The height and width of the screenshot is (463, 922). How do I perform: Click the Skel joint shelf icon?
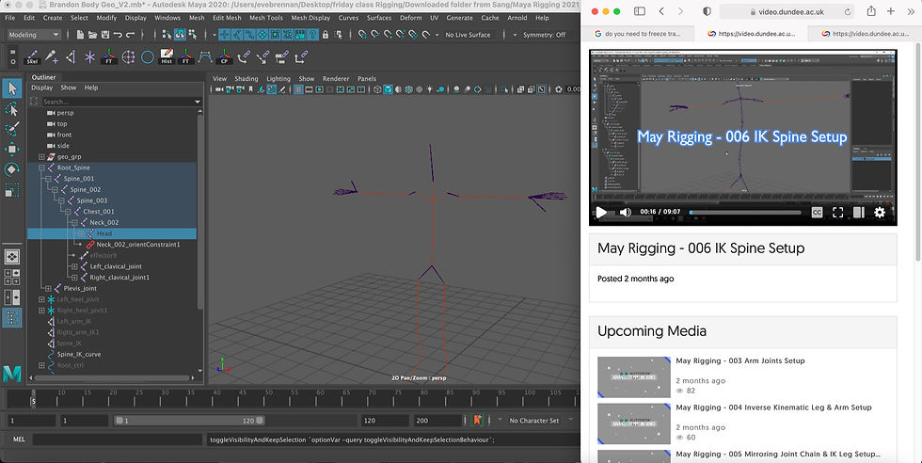click(32, 56)
